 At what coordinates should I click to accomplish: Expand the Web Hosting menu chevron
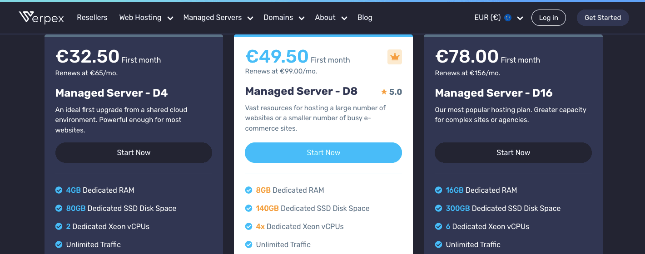pyautogui.click(x=170, y=18)
